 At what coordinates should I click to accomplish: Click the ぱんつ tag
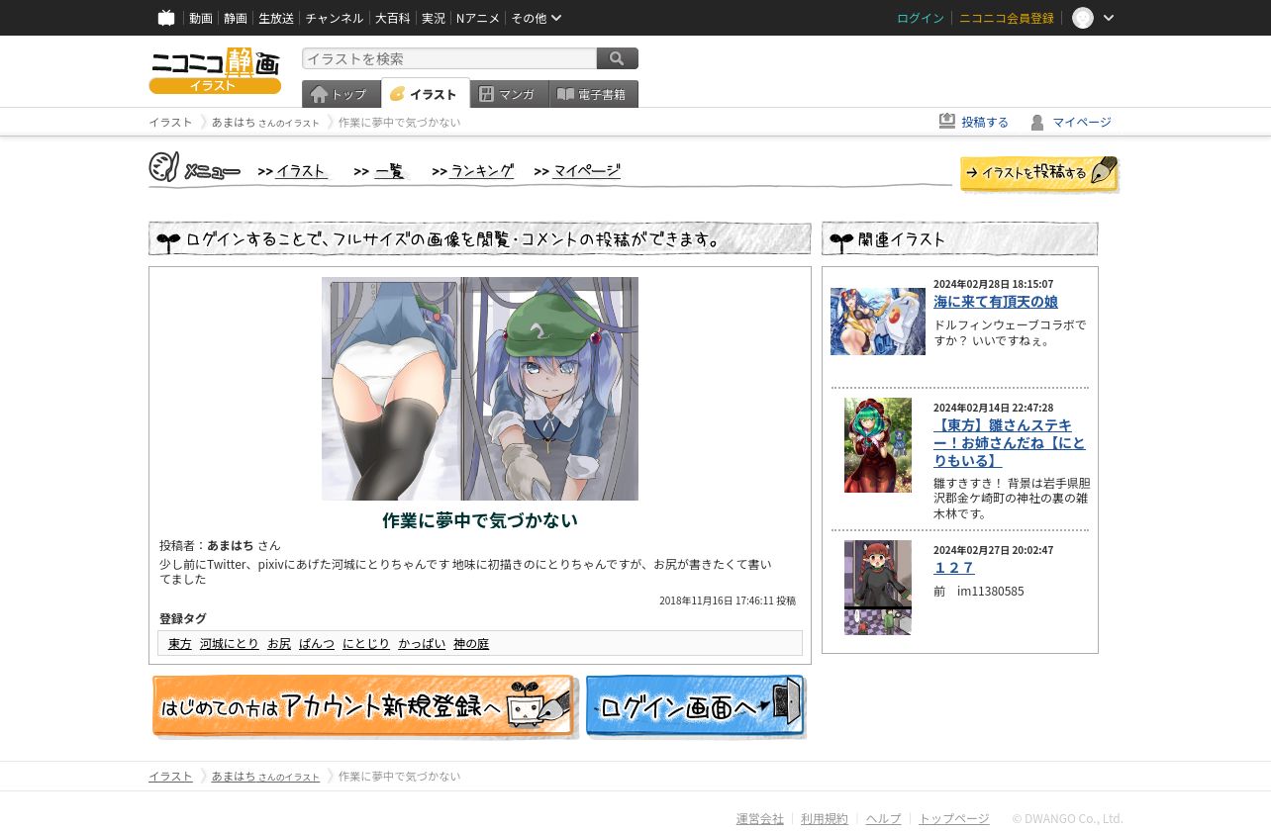317,644
